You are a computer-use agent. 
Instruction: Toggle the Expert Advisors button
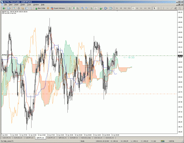pyautogui.click(x=58, y=8)
